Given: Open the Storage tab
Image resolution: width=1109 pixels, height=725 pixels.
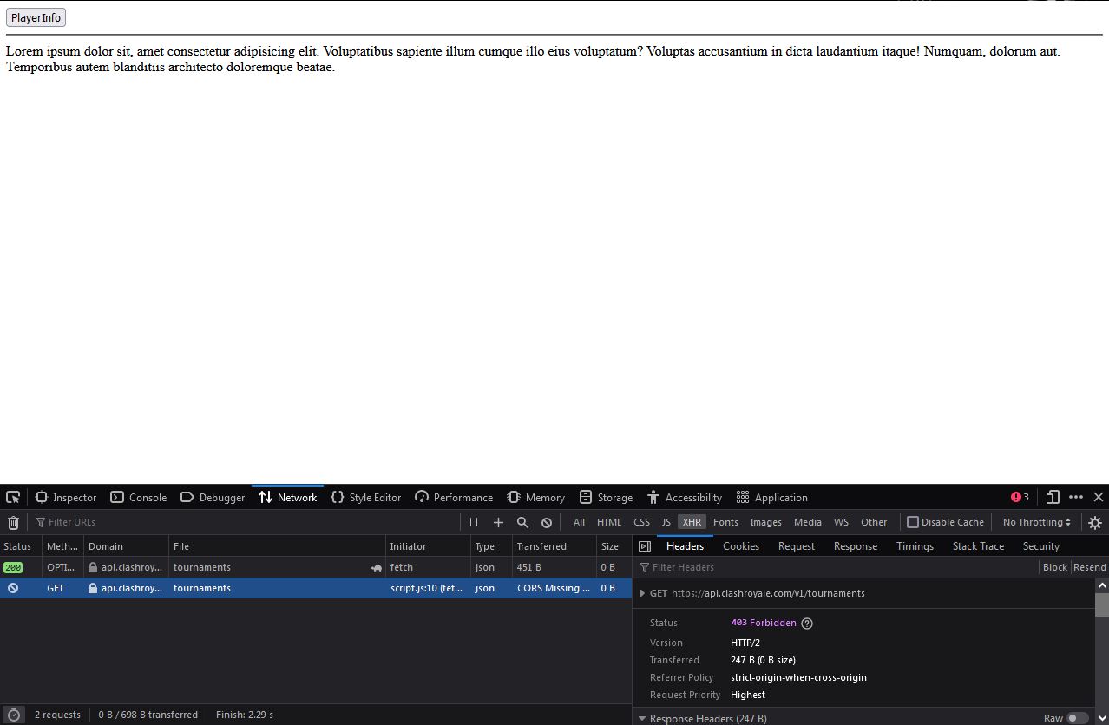Looking at the screenshot, I should (606, 497).
